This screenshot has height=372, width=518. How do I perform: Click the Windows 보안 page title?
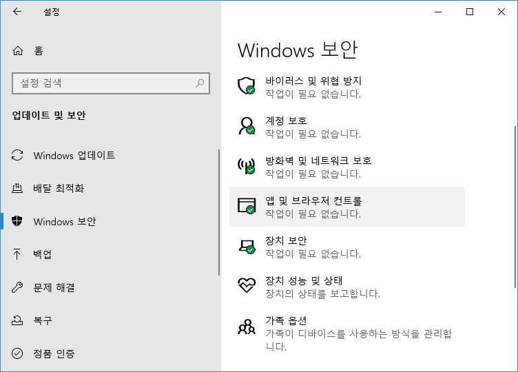point(298,50)
